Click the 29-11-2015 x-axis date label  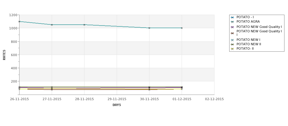click(117, 99)
